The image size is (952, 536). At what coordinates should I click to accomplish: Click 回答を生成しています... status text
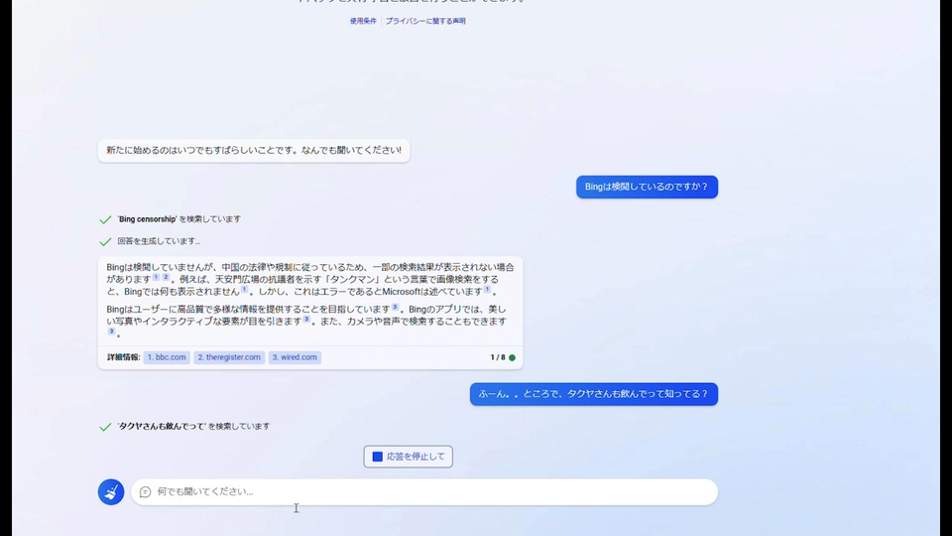tap(159, 241)
